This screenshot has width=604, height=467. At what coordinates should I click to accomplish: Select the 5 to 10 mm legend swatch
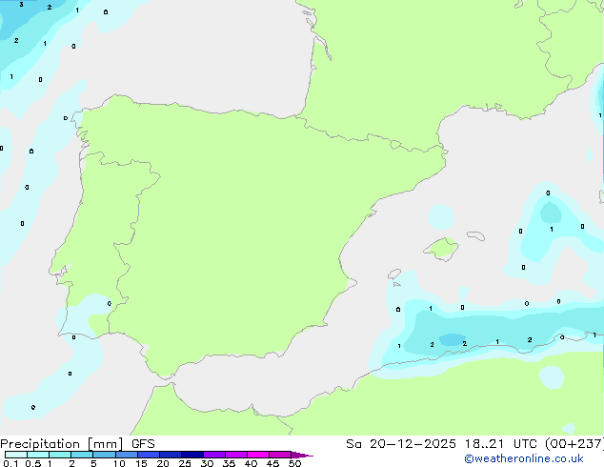click(x=104, y=455)
